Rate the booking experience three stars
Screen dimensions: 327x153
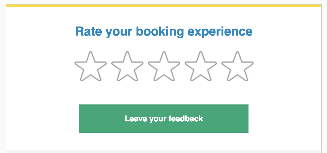164,67
